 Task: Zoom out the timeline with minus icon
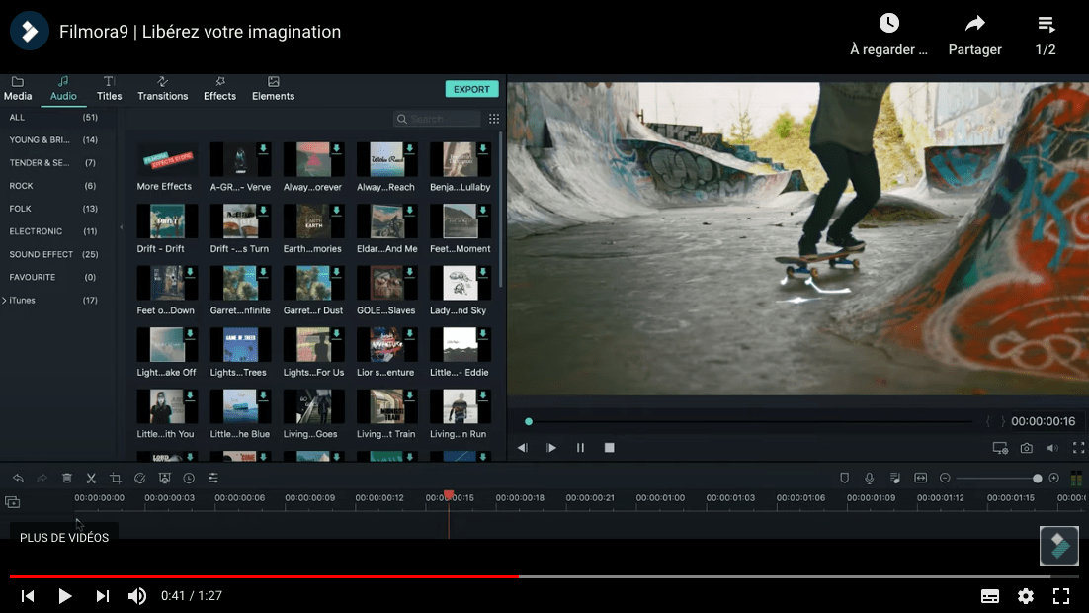pos(945,479)
